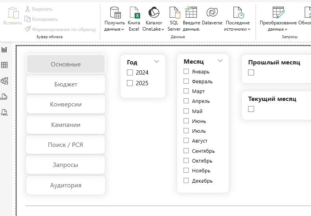Open the Основные page button
The image size is (311, 216).
tap(66, 64)
